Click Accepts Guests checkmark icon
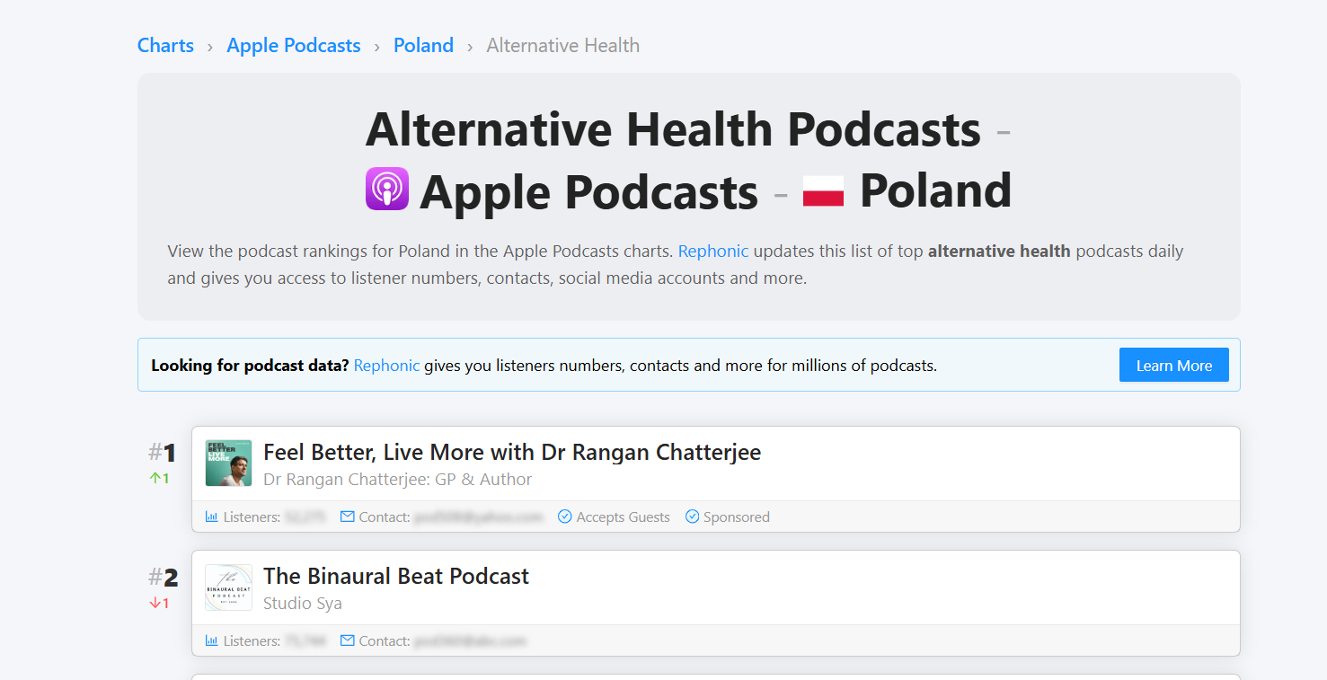This screenshot has width=1327, height=680. (565, 517)
